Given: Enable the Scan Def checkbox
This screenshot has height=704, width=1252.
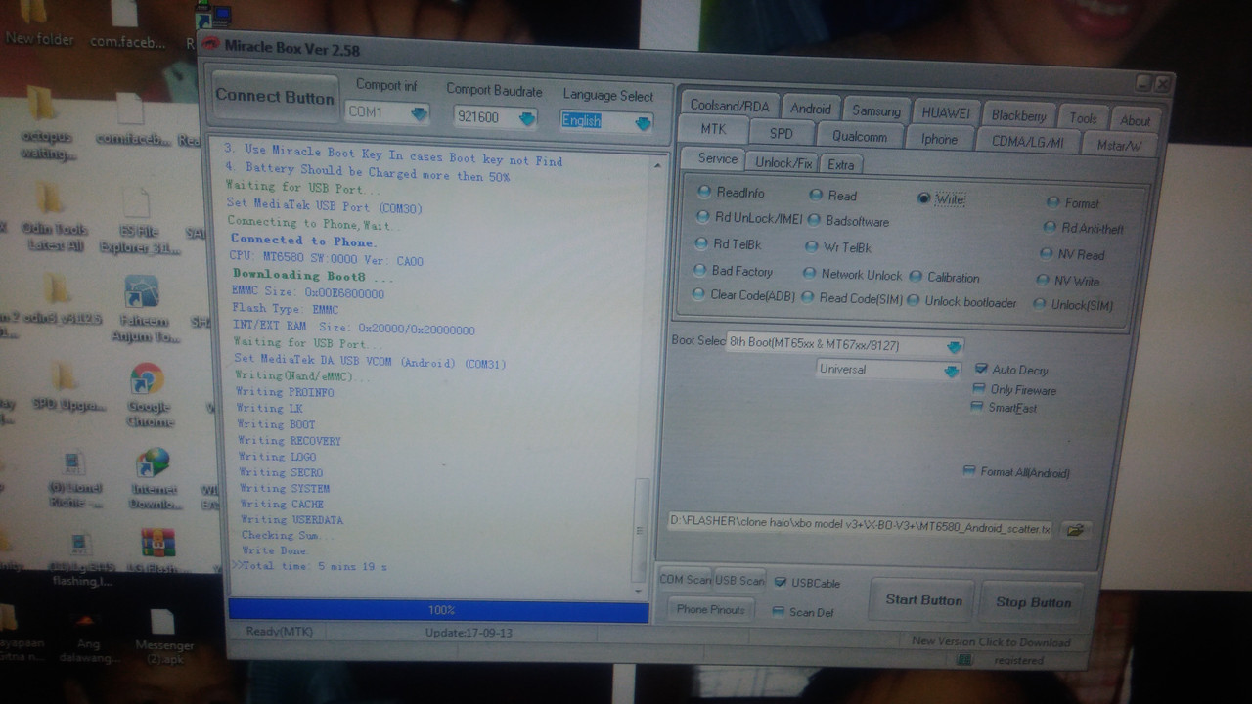Looking at the screenshot, I should click(803, 612).
